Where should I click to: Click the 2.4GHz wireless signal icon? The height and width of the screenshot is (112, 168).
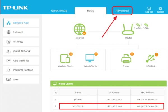point(138,25)
